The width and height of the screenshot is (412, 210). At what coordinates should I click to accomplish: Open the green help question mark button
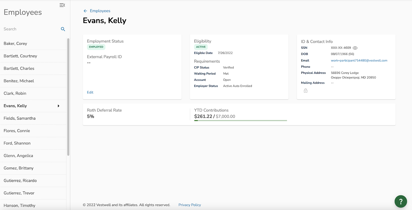(401, 201)
